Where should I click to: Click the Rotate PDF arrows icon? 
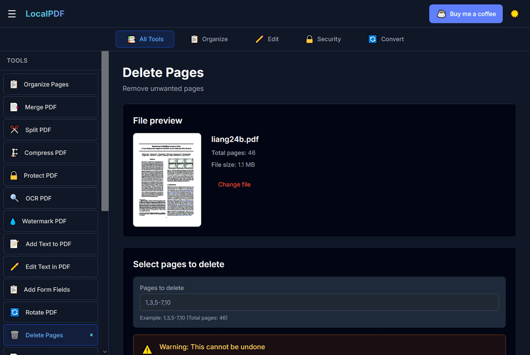tap(15, 312)
